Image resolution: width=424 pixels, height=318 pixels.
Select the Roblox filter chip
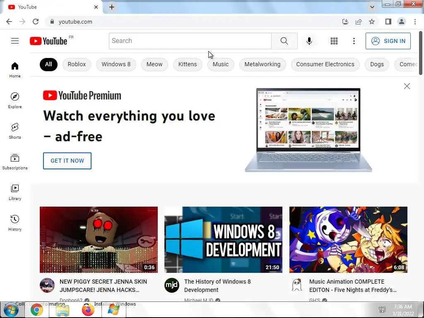click(x=77, y=64)
